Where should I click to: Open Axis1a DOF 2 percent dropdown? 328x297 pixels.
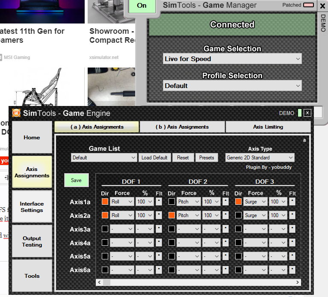click(211, 201)
